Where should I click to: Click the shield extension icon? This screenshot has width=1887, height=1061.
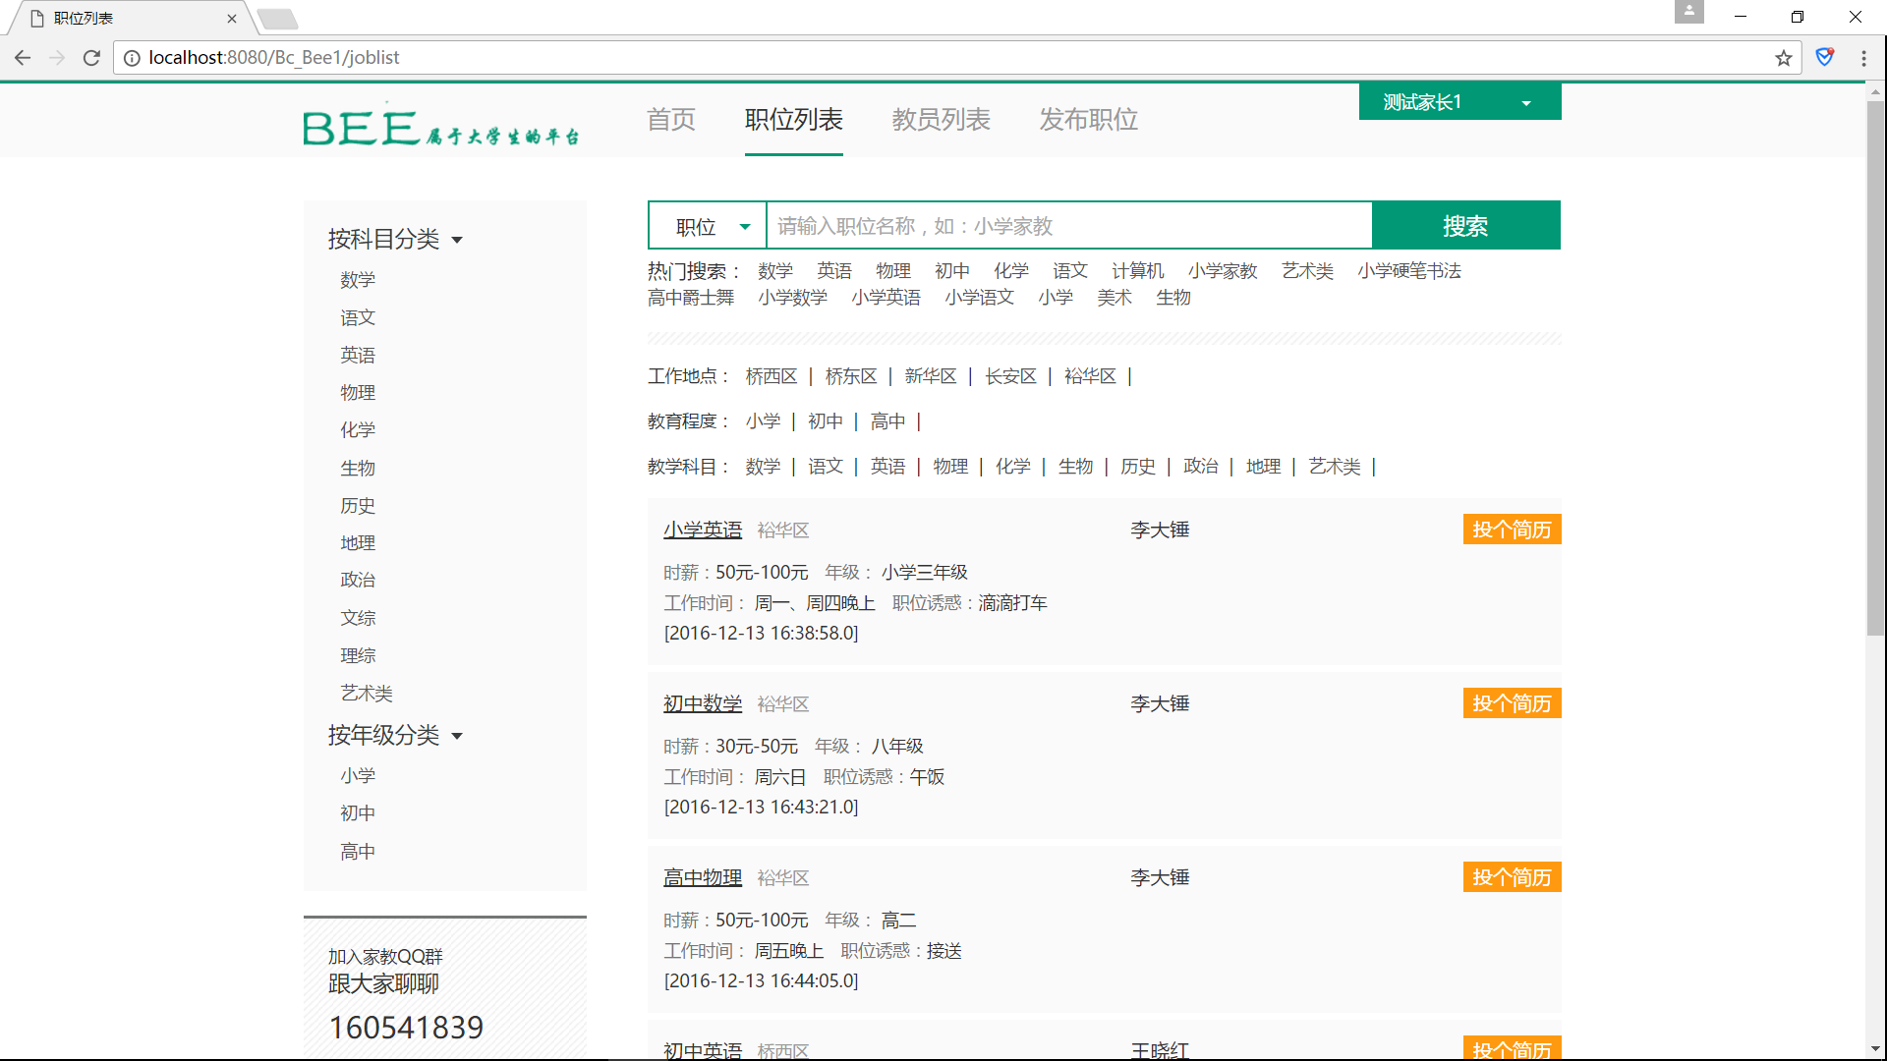(1825, 58)
